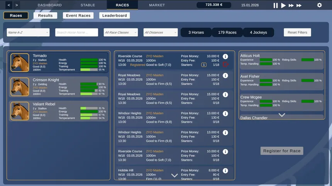Image resolution: width=332 pixels, height=186 pixels.
Task: Click the Reset Filters button
Action: [x=297, y=32]
